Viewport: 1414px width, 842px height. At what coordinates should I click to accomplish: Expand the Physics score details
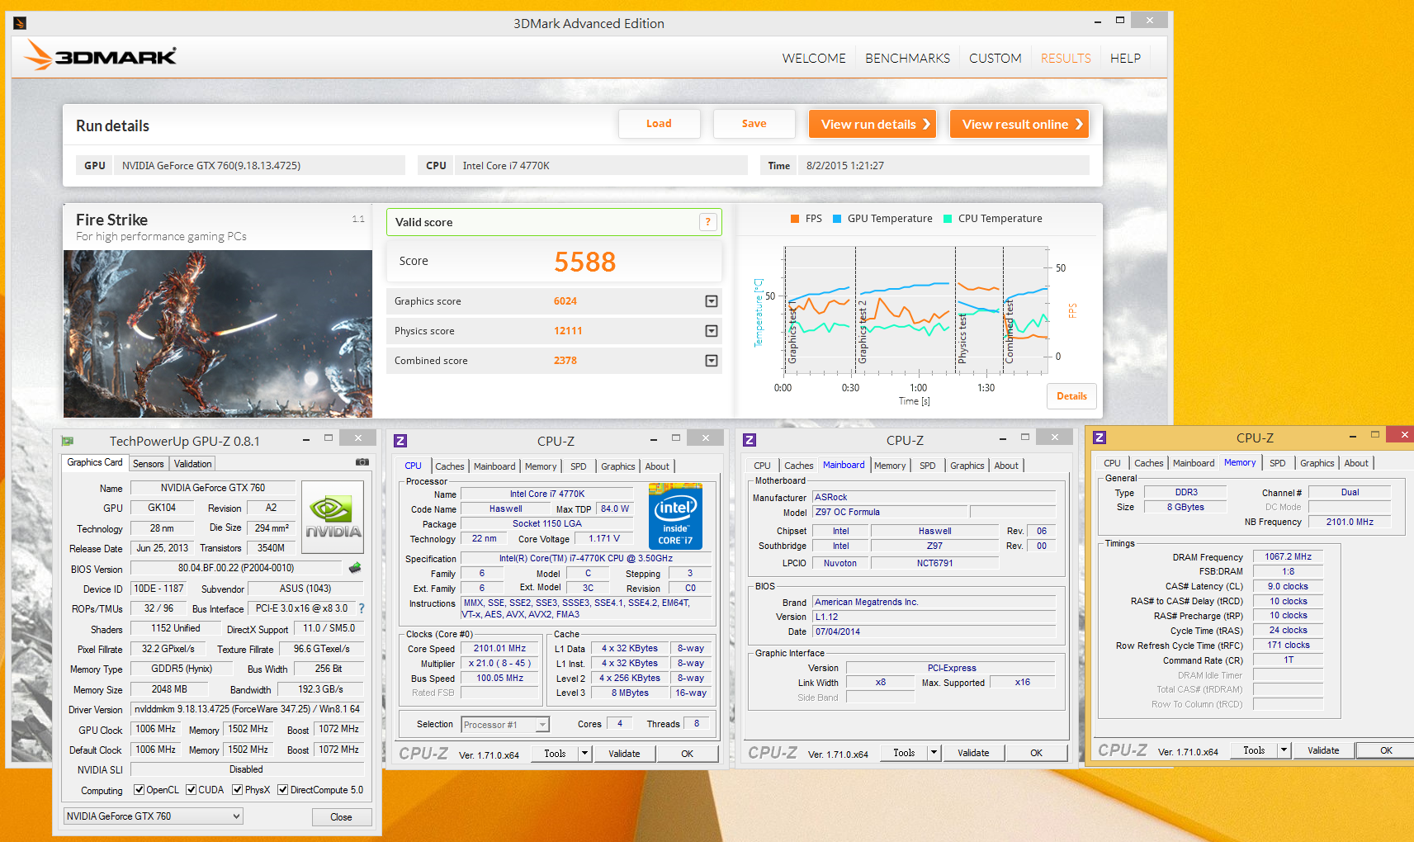[711, 331]
